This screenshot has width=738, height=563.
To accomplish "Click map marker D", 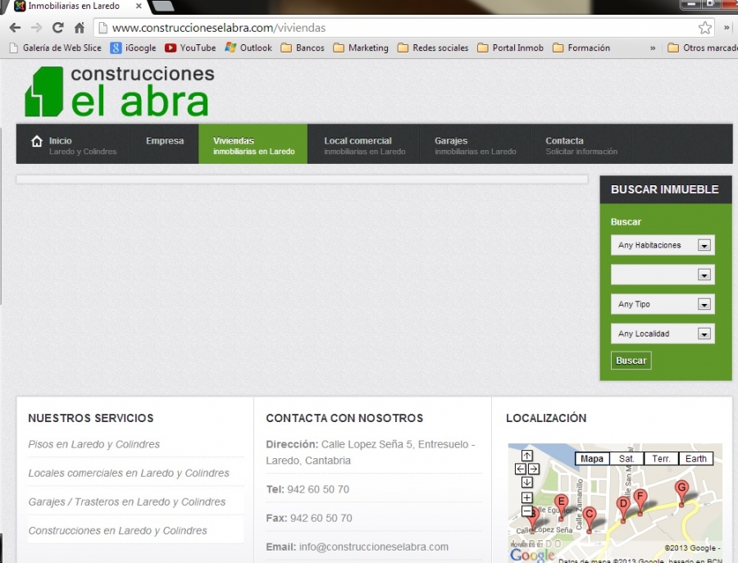I will coord(623,507).
